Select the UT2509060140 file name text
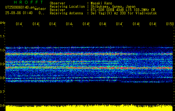The width and height of the screenshot is (175, 111). coord(20,7)
